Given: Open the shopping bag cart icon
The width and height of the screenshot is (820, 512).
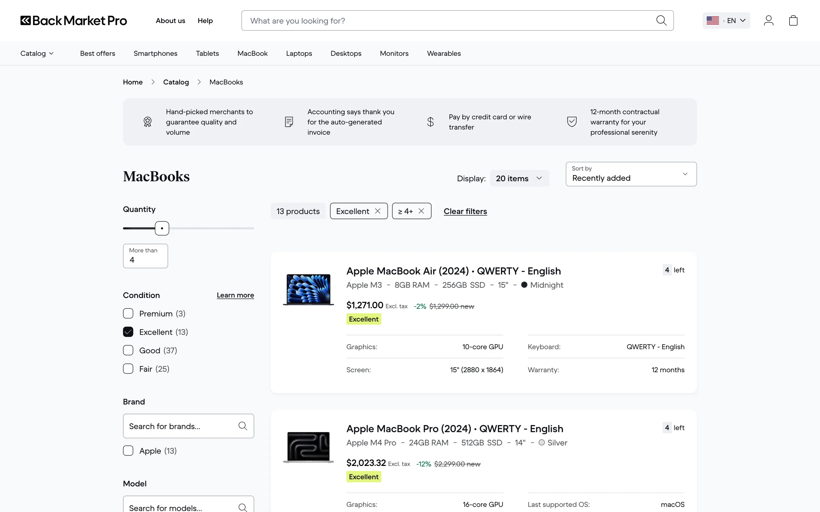Looking at the screenshot, I should tap(793, 21).
